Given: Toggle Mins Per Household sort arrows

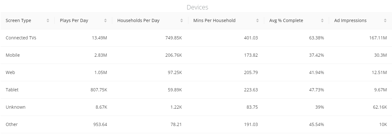Looking at the screenshot, I should (x=257, y=20).
